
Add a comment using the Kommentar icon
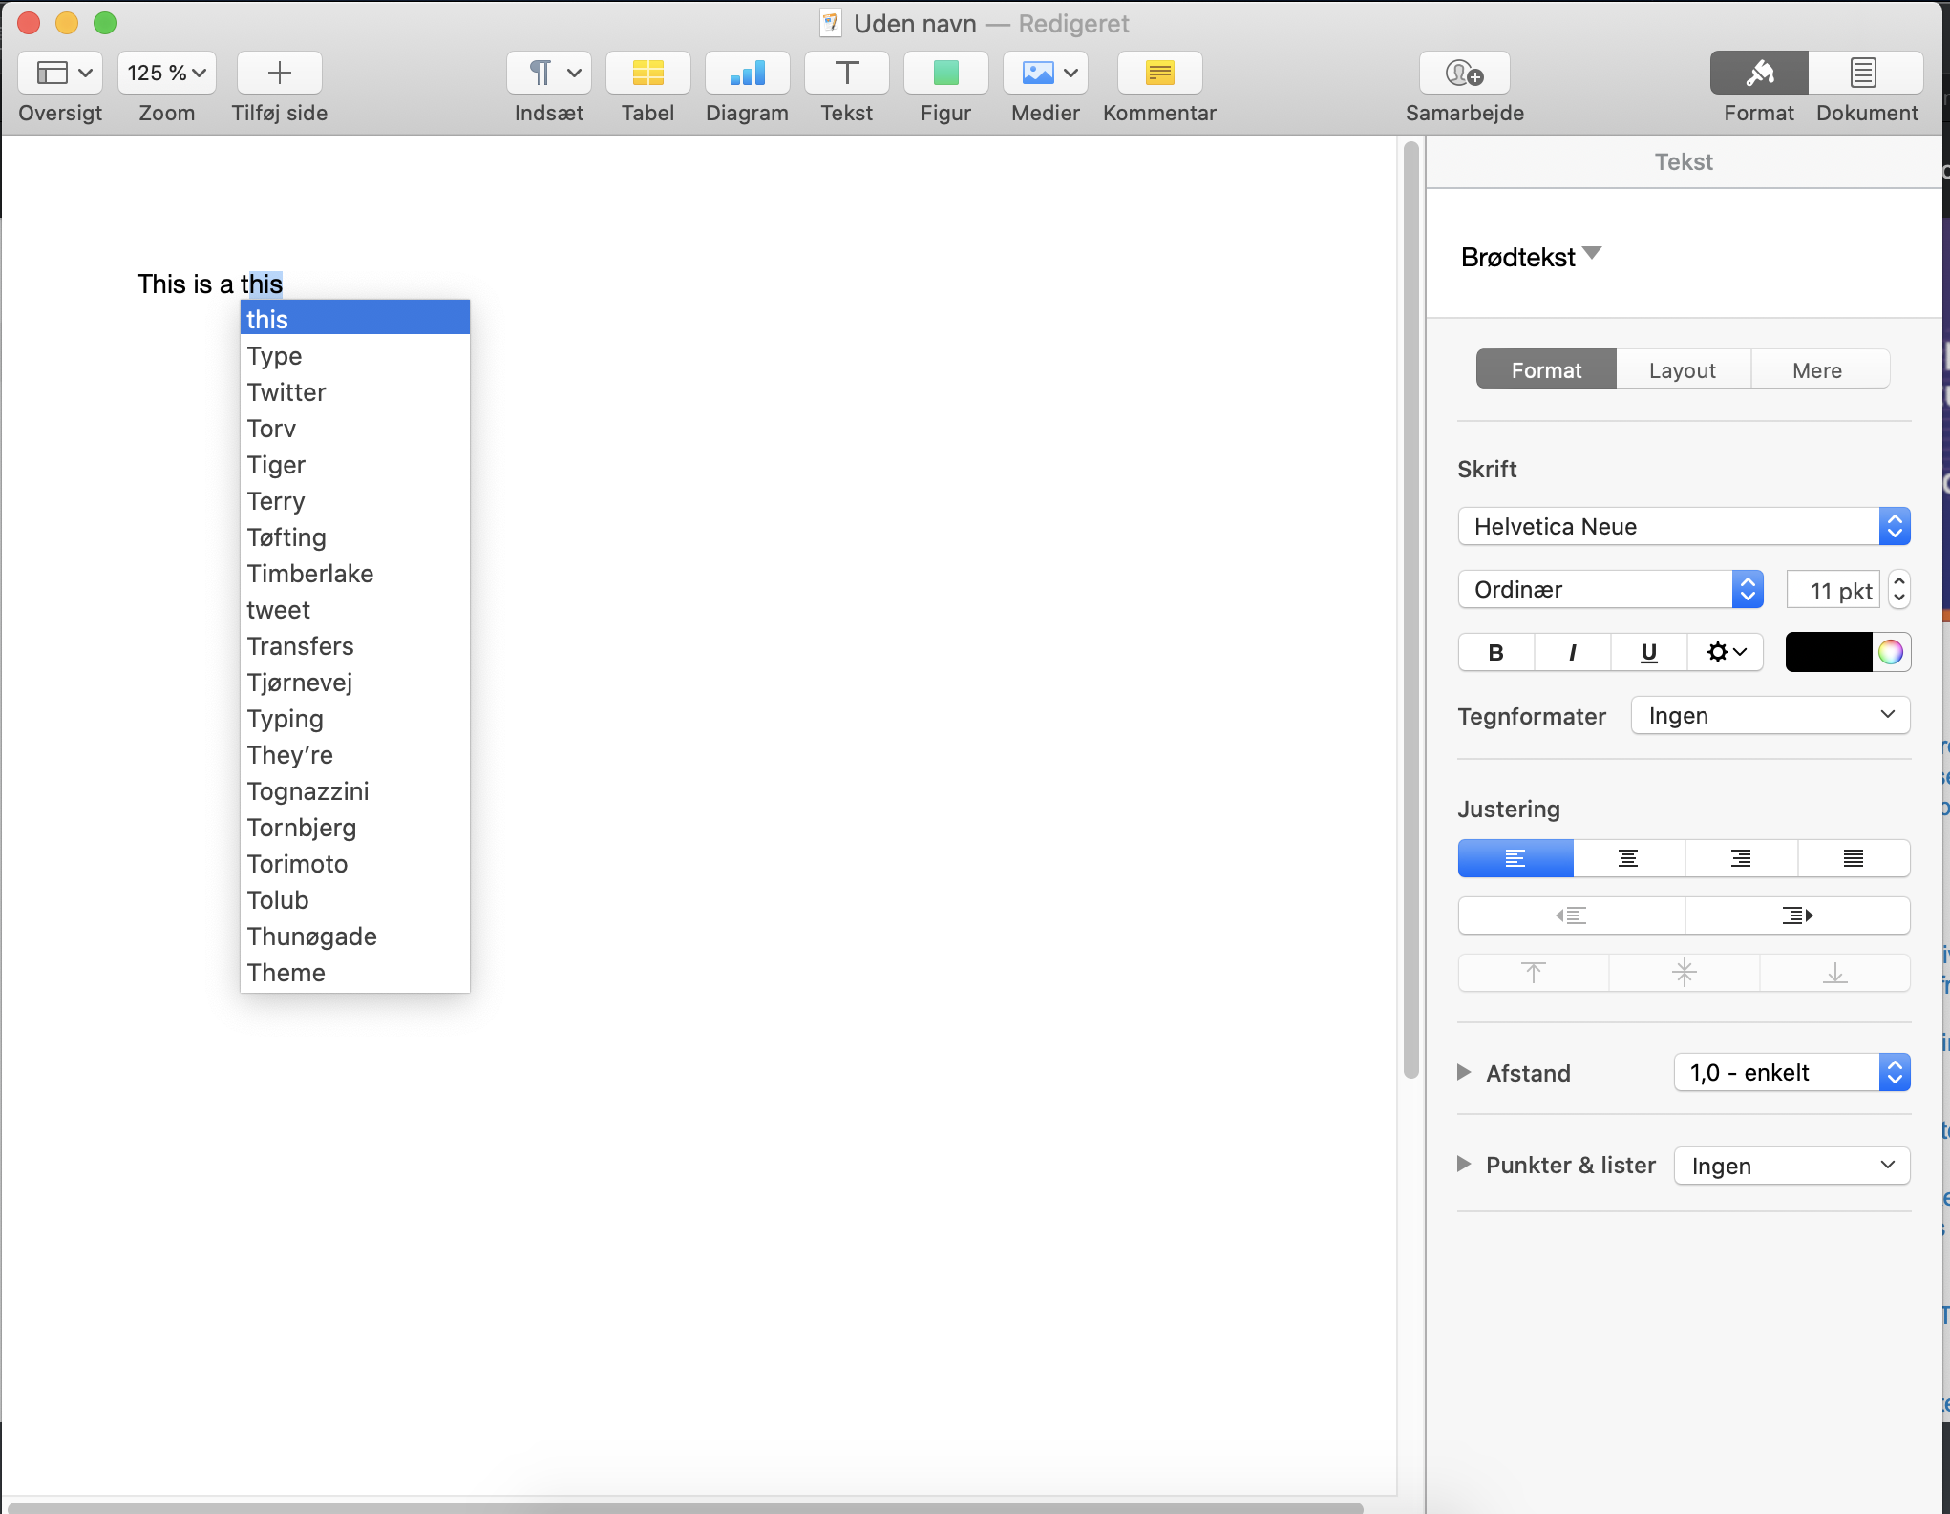(x=1158, y=73)
